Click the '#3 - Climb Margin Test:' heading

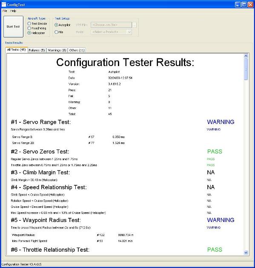coord(40,173)
